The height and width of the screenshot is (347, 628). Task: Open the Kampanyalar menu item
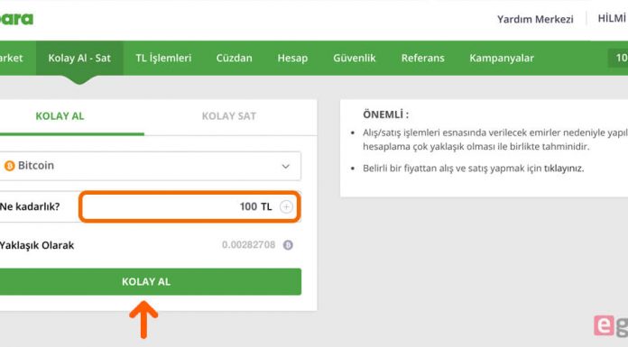[x=502, y=58]
